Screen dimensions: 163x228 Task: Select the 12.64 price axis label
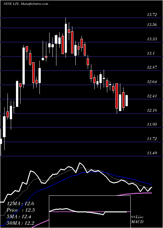click(x=152, y=82)
